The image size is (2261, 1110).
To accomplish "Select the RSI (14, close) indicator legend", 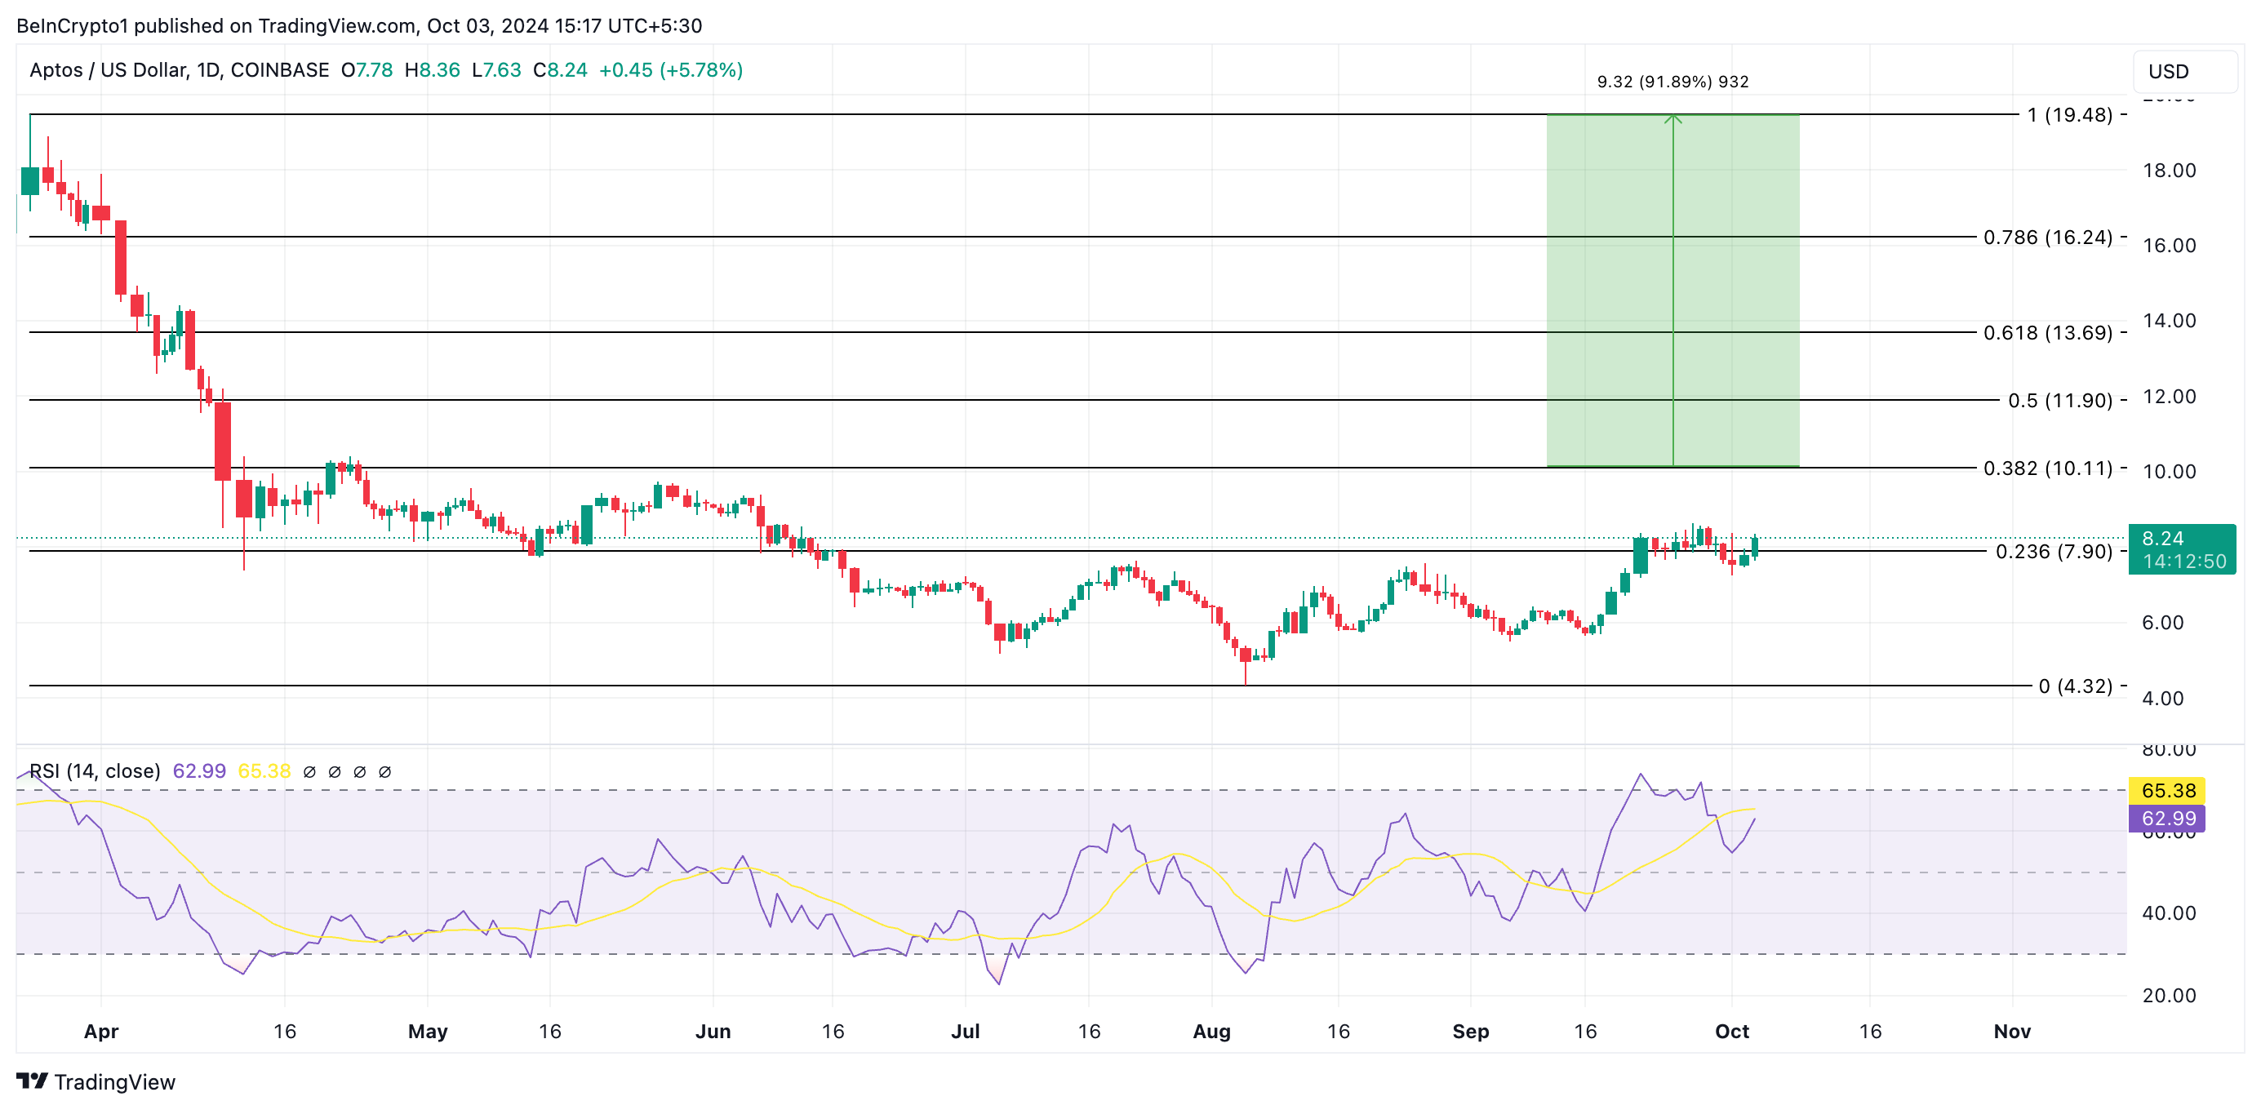I will tap(95, 771).
